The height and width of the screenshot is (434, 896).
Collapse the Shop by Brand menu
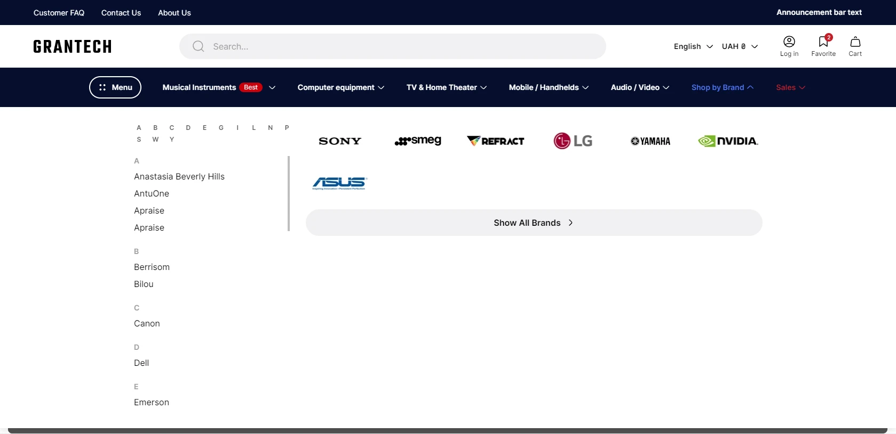723,87
